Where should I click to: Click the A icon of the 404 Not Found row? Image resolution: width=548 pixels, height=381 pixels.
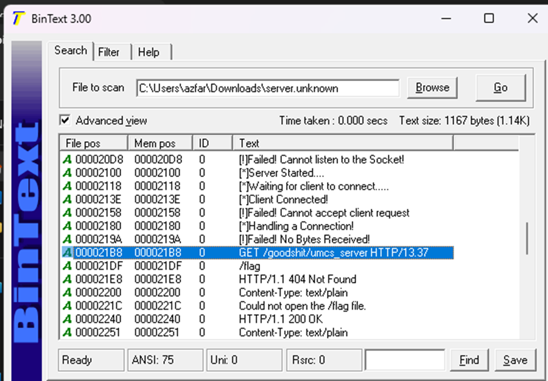pos(67,279)
